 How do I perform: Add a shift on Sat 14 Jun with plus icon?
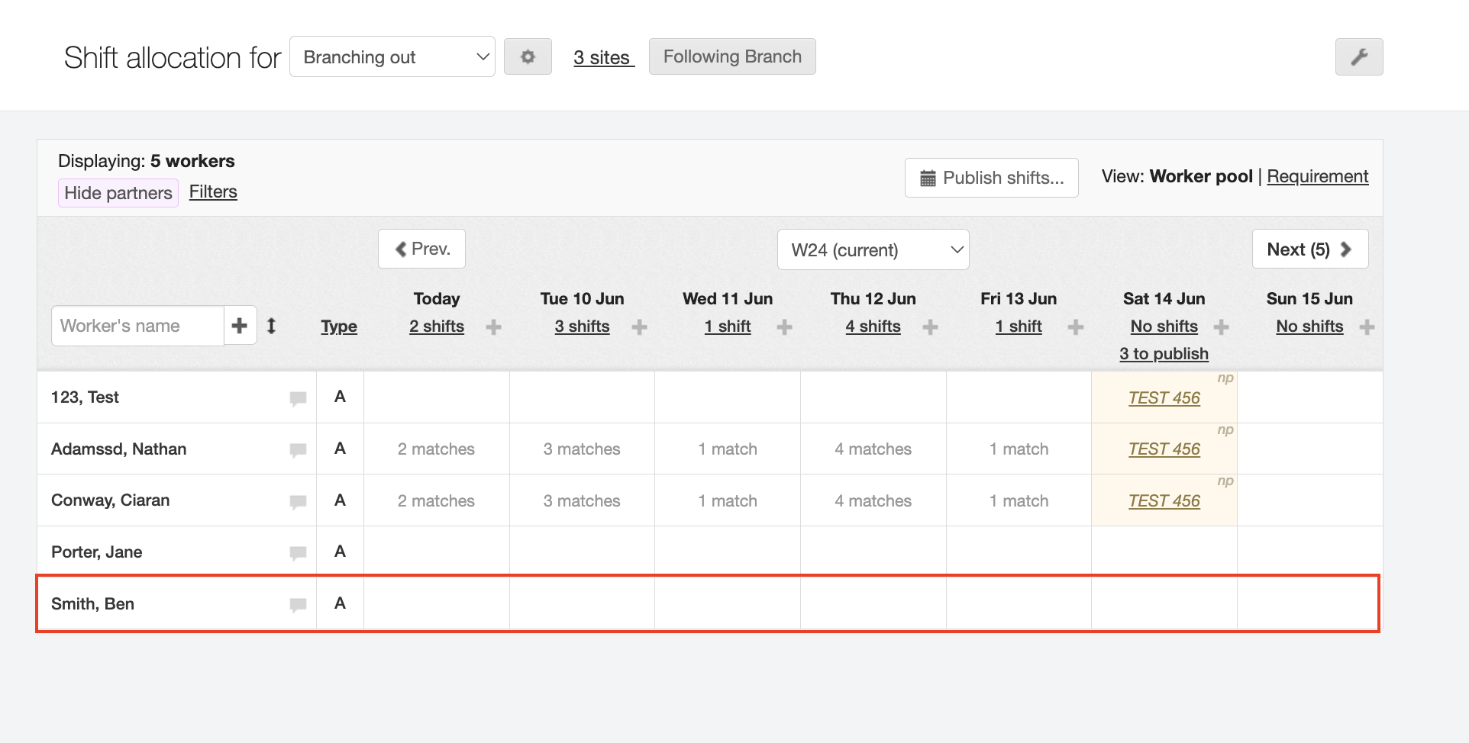coord(1221,327)
